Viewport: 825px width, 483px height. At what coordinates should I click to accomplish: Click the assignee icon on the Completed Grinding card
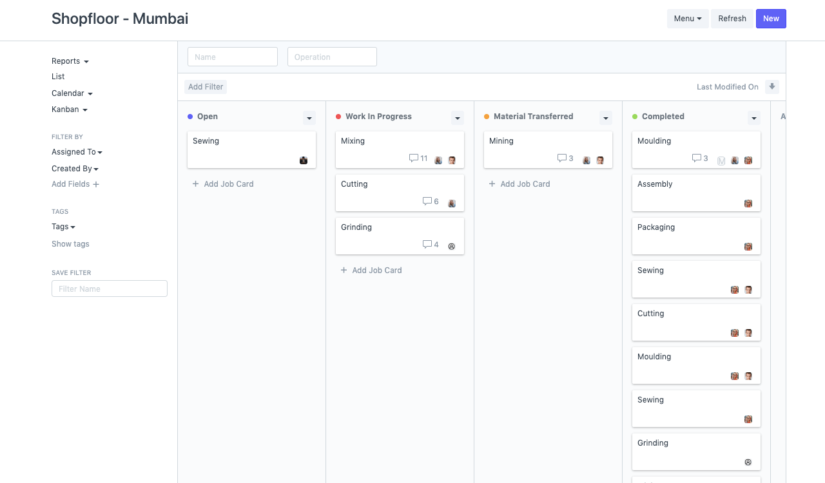point(748,462)
